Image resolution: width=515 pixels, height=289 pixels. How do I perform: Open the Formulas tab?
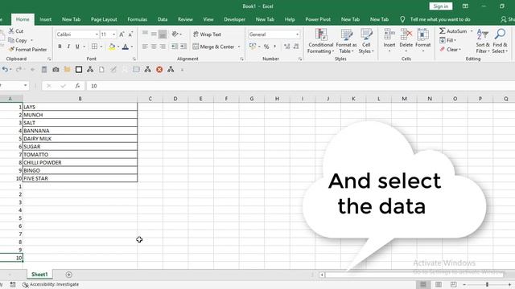pos(137,19)
